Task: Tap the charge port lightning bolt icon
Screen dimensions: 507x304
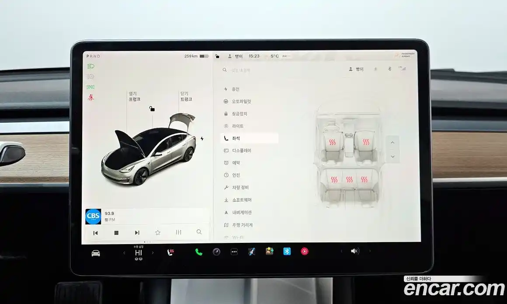Action: click(x=201, y=138)
